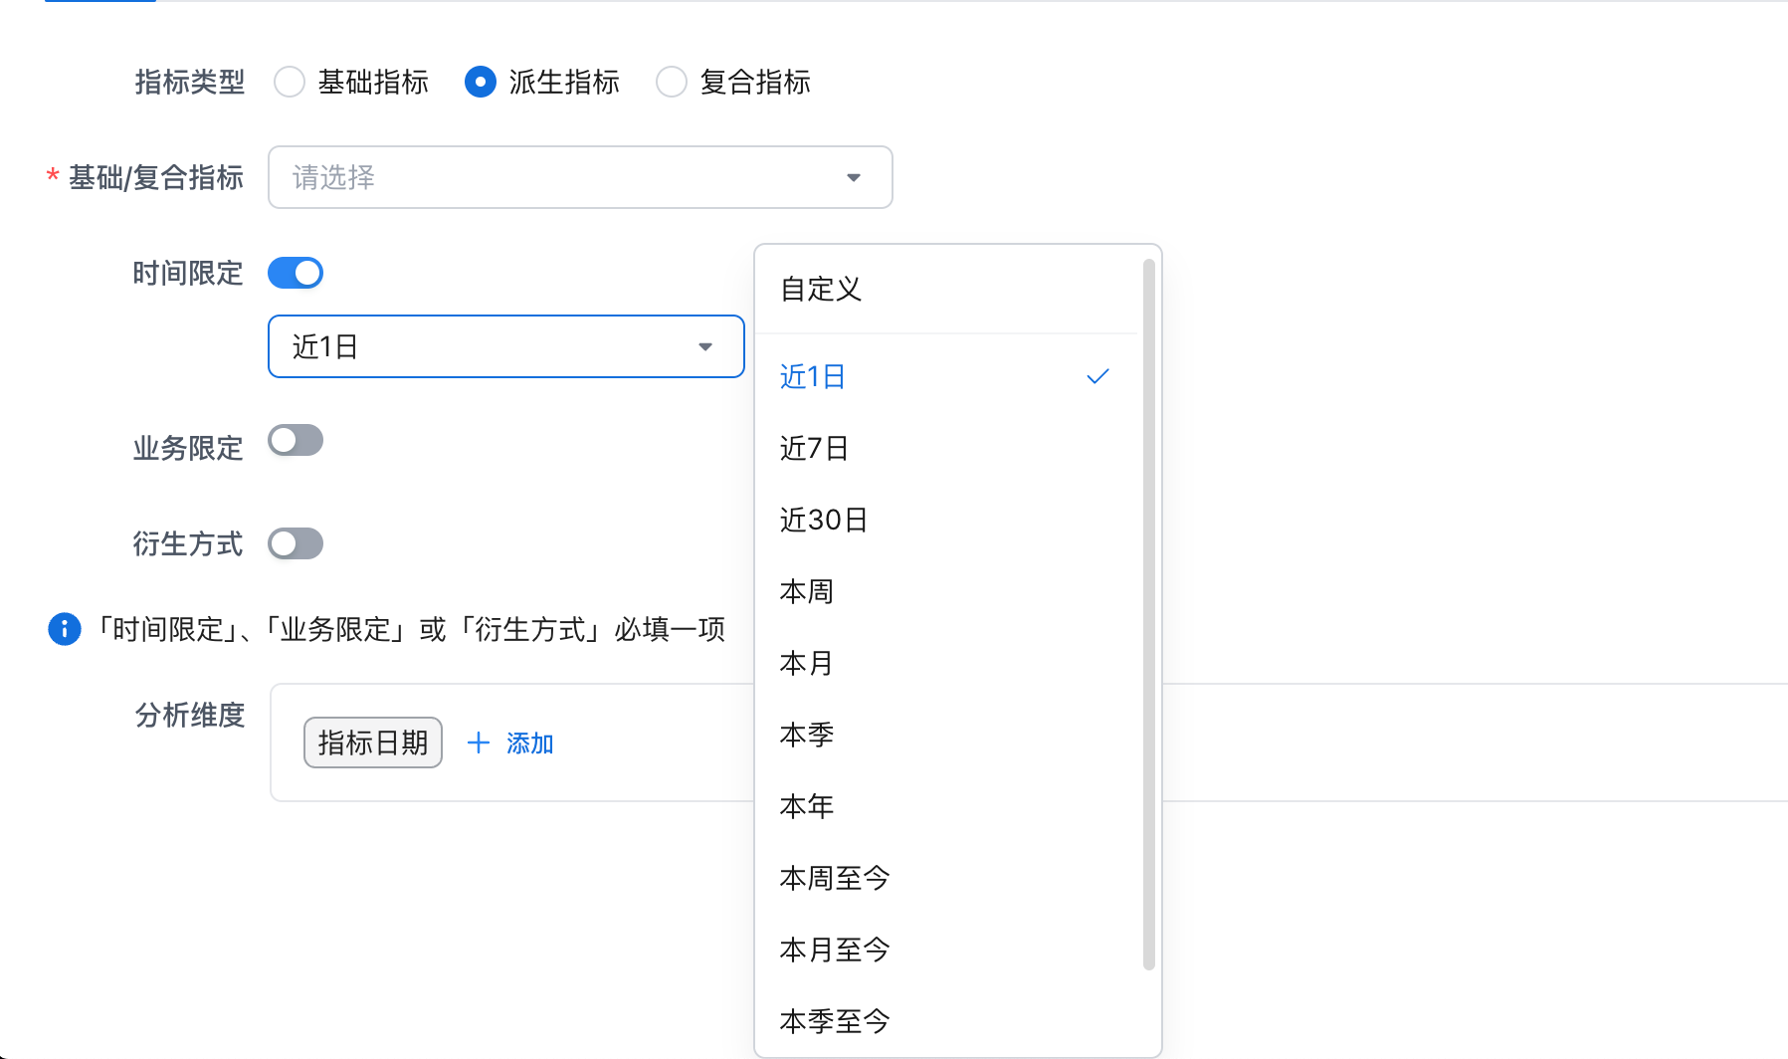Click the dropdown list vertical scrollbar
The width and height of the screenshot is (1788, 1059).
1148,613
